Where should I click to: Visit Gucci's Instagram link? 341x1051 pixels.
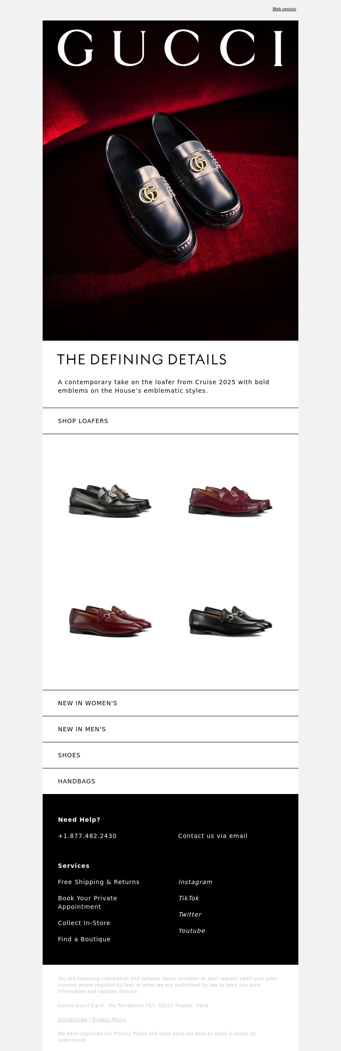click(195, 882)
